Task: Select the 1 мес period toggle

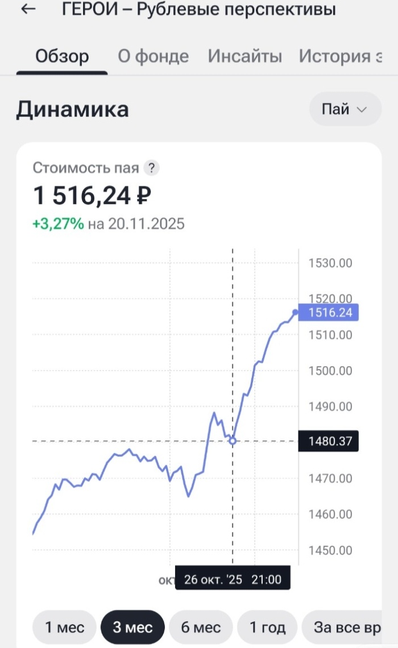Action: (63, 627)
